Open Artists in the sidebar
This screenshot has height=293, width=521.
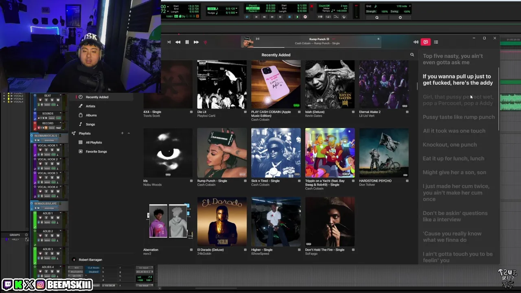click(90, 106)
